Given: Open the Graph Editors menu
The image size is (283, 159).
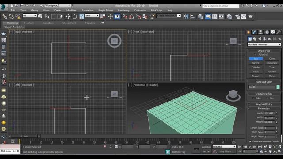Looking at the screenshot, I should [106, 11].
